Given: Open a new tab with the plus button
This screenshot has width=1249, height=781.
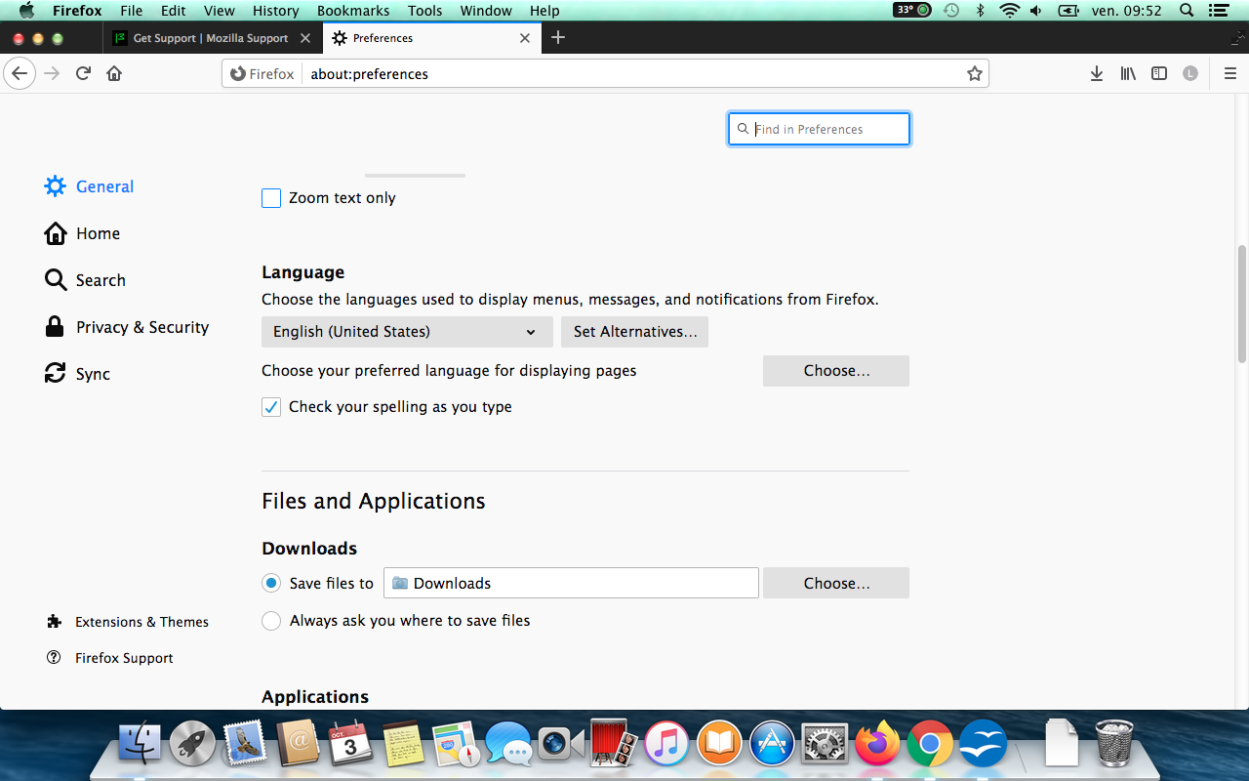Looking at the screenshot, I should 558,37.
